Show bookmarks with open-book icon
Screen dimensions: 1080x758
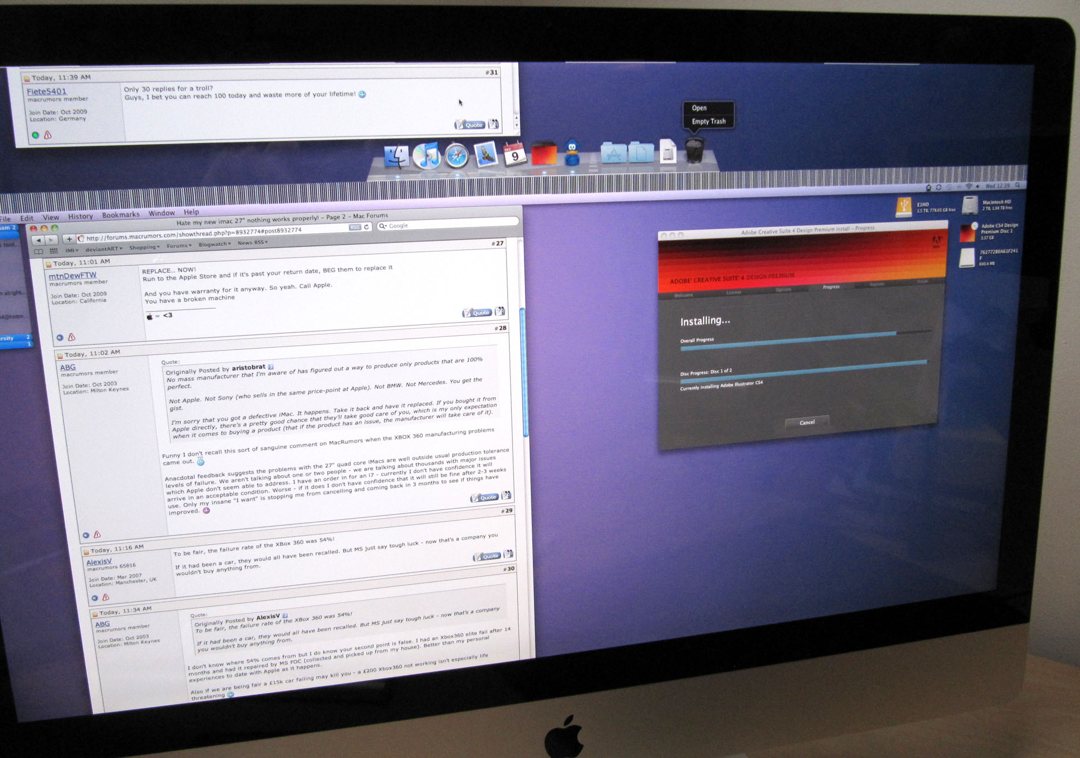point(38,252)
